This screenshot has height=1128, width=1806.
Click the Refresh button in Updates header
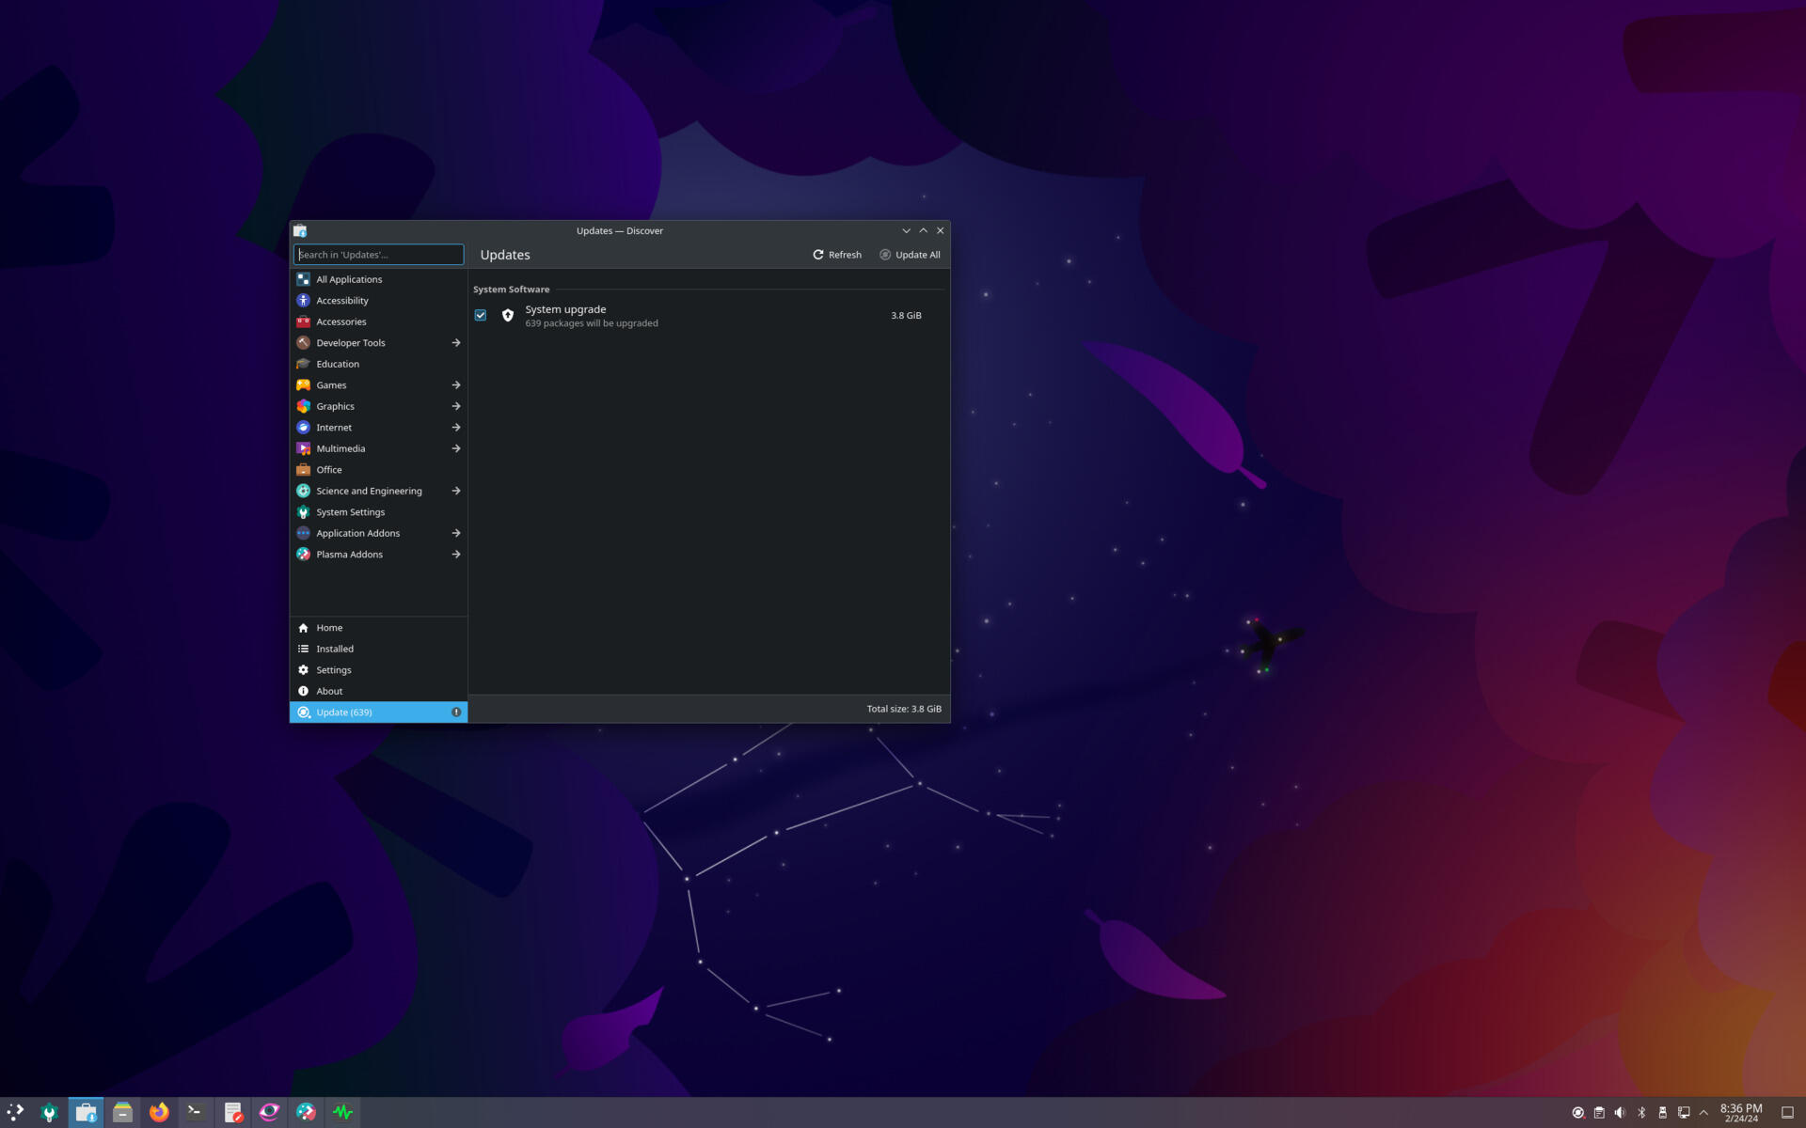click(x=837, y=255)
